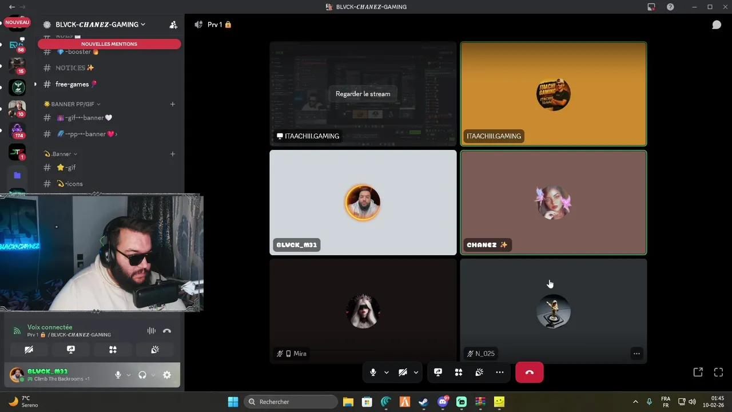The height and width of the screenshot is (412, 732).
Task: Open the green 4K emblem server
Action: tap(17, 88)
